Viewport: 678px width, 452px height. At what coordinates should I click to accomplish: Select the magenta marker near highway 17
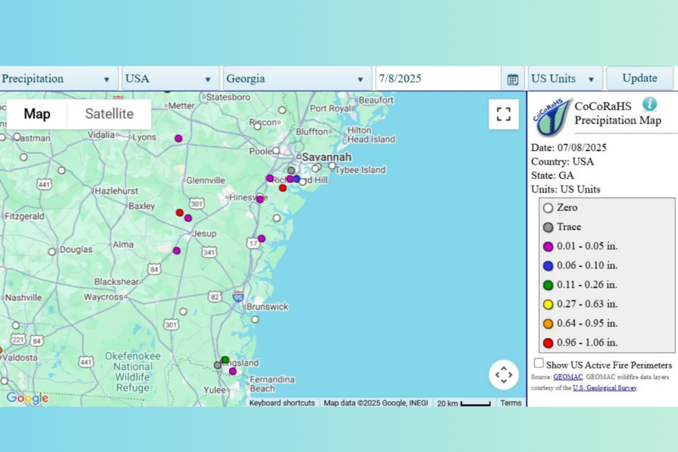[261, 238]
